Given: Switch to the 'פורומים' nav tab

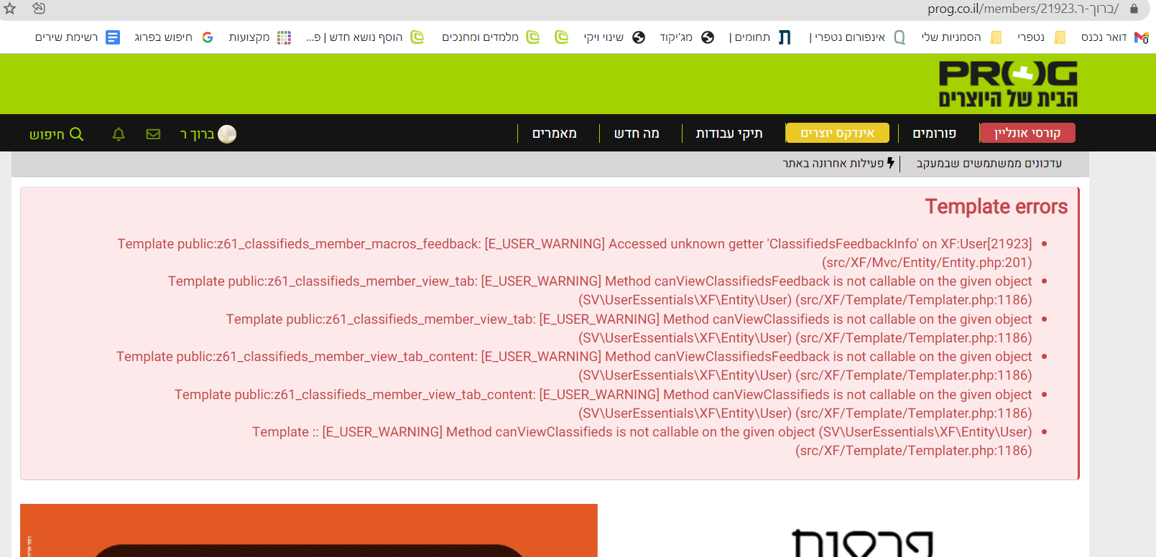Looking at the screenshot, I should coord(934,134).
